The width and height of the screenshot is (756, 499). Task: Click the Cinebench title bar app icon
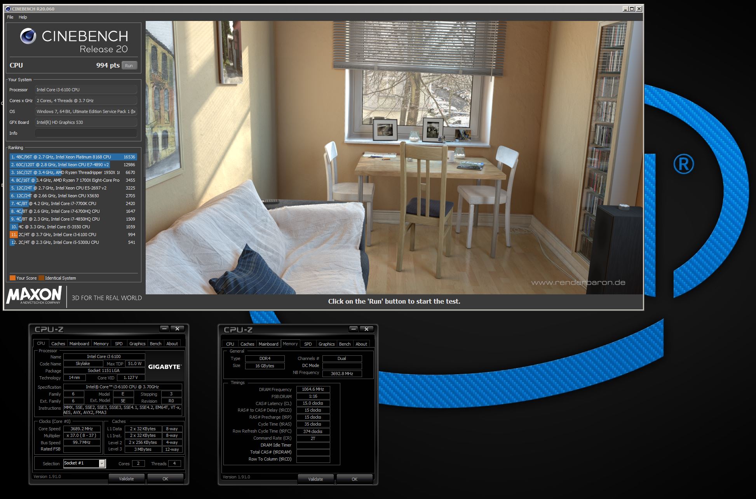click(x=8, y=9)
